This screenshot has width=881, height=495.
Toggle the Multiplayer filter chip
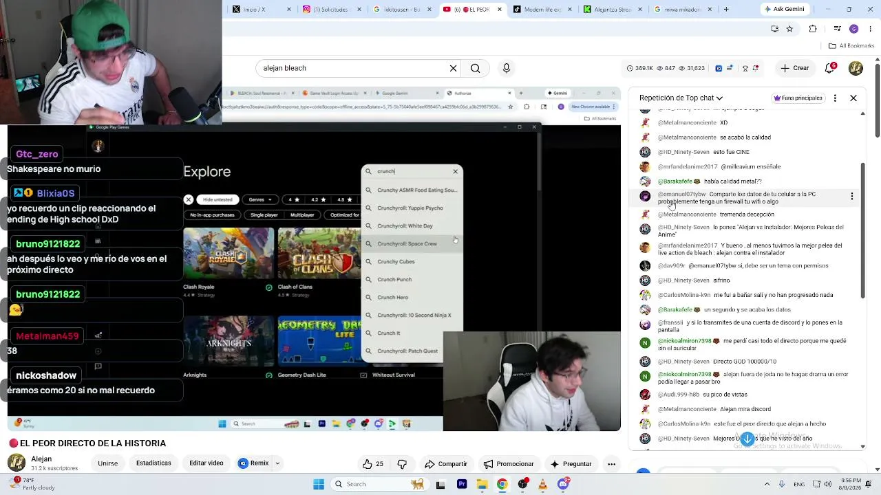302,214
